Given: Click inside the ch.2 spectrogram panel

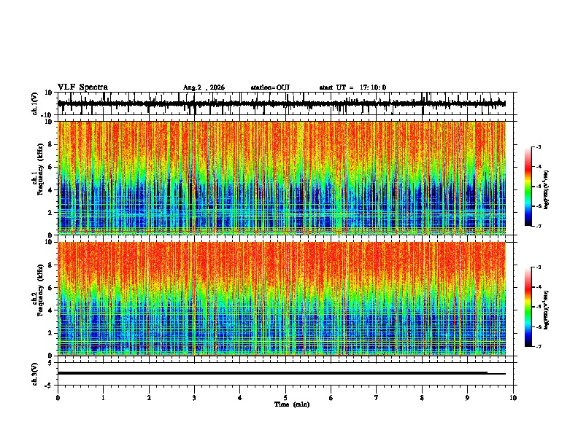Looking at the screenshot, I should 282,299.
